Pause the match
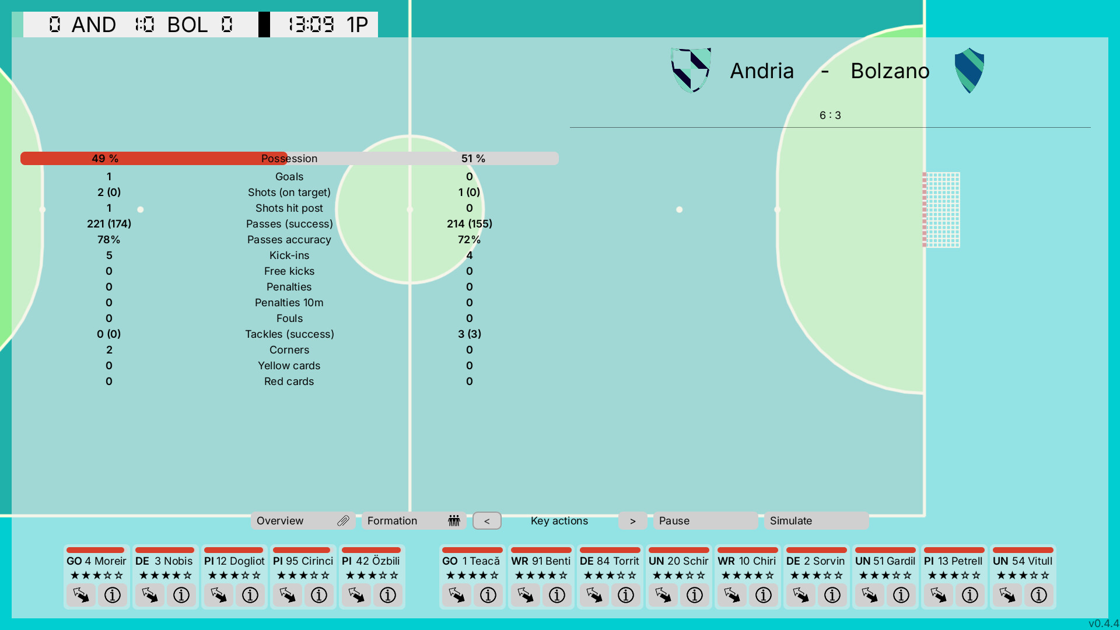Viewport: 1120px width, 630px height. click(x=705, y=521)
